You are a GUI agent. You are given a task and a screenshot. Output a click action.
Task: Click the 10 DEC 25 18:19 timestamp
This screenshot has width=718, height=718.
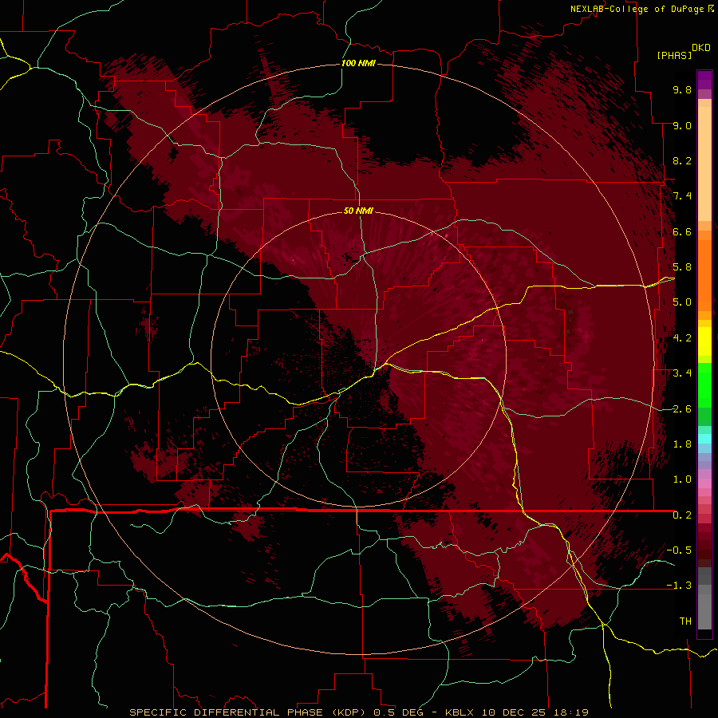click(x=535, y=712)
